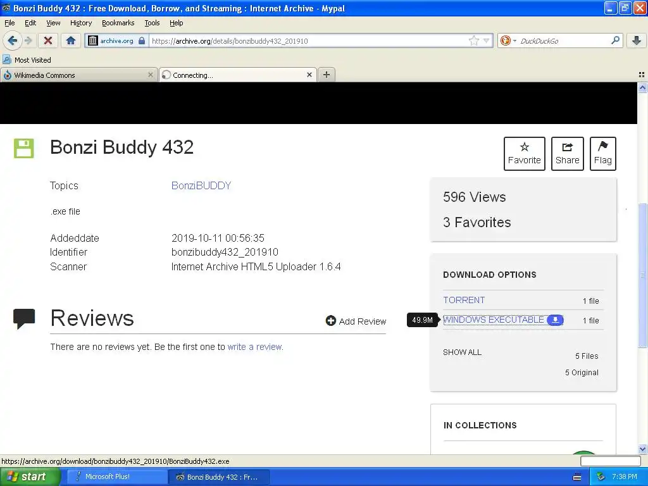Open the Windows start button

30,477
